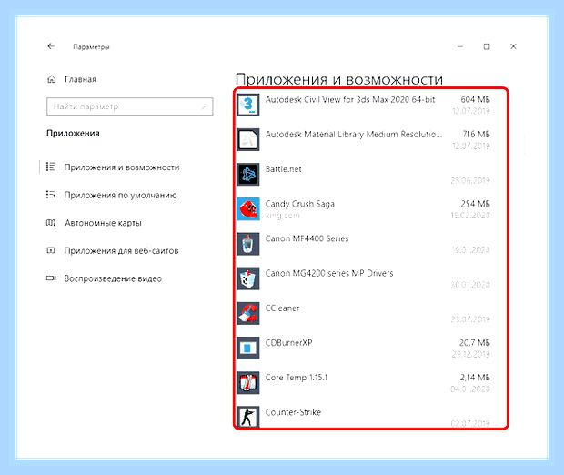Select the Core Temp 1.15.1 name
Viewport: 564px width, 475px height.
297,378
